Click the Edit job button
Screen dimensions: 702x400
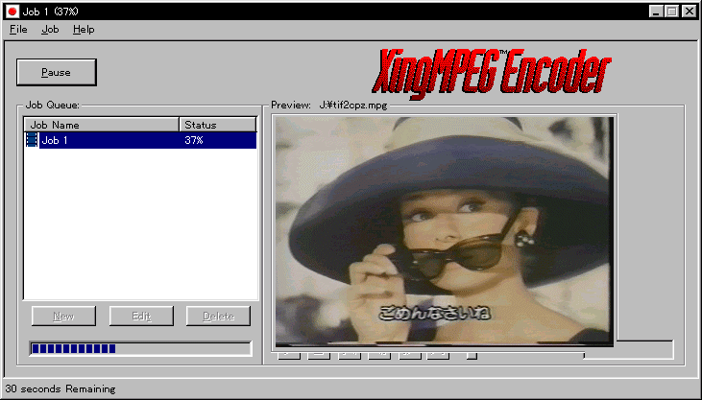point(141,317)
